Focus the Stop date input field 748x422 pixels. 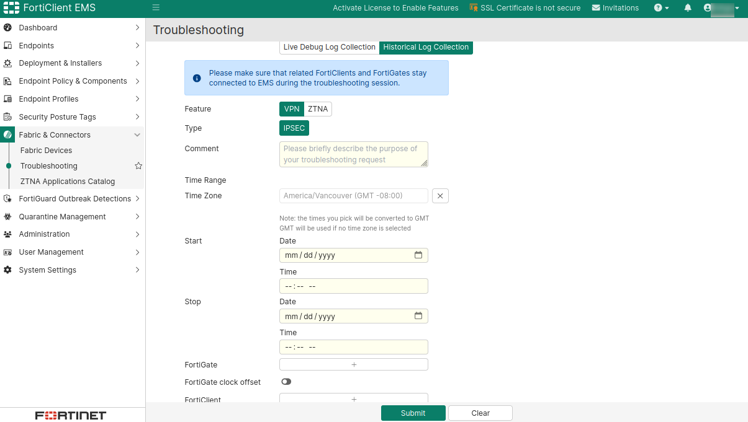(354, 316)
